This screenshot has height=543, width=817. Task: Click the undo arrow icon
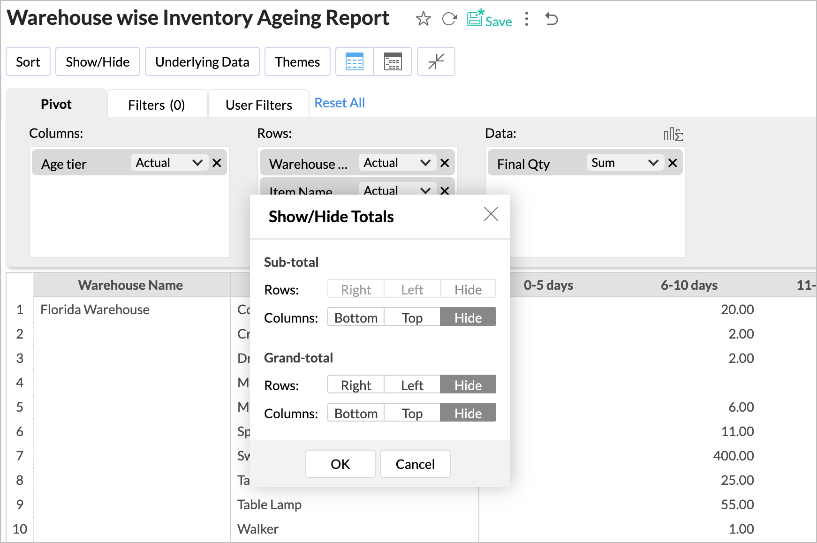[552, 19]
